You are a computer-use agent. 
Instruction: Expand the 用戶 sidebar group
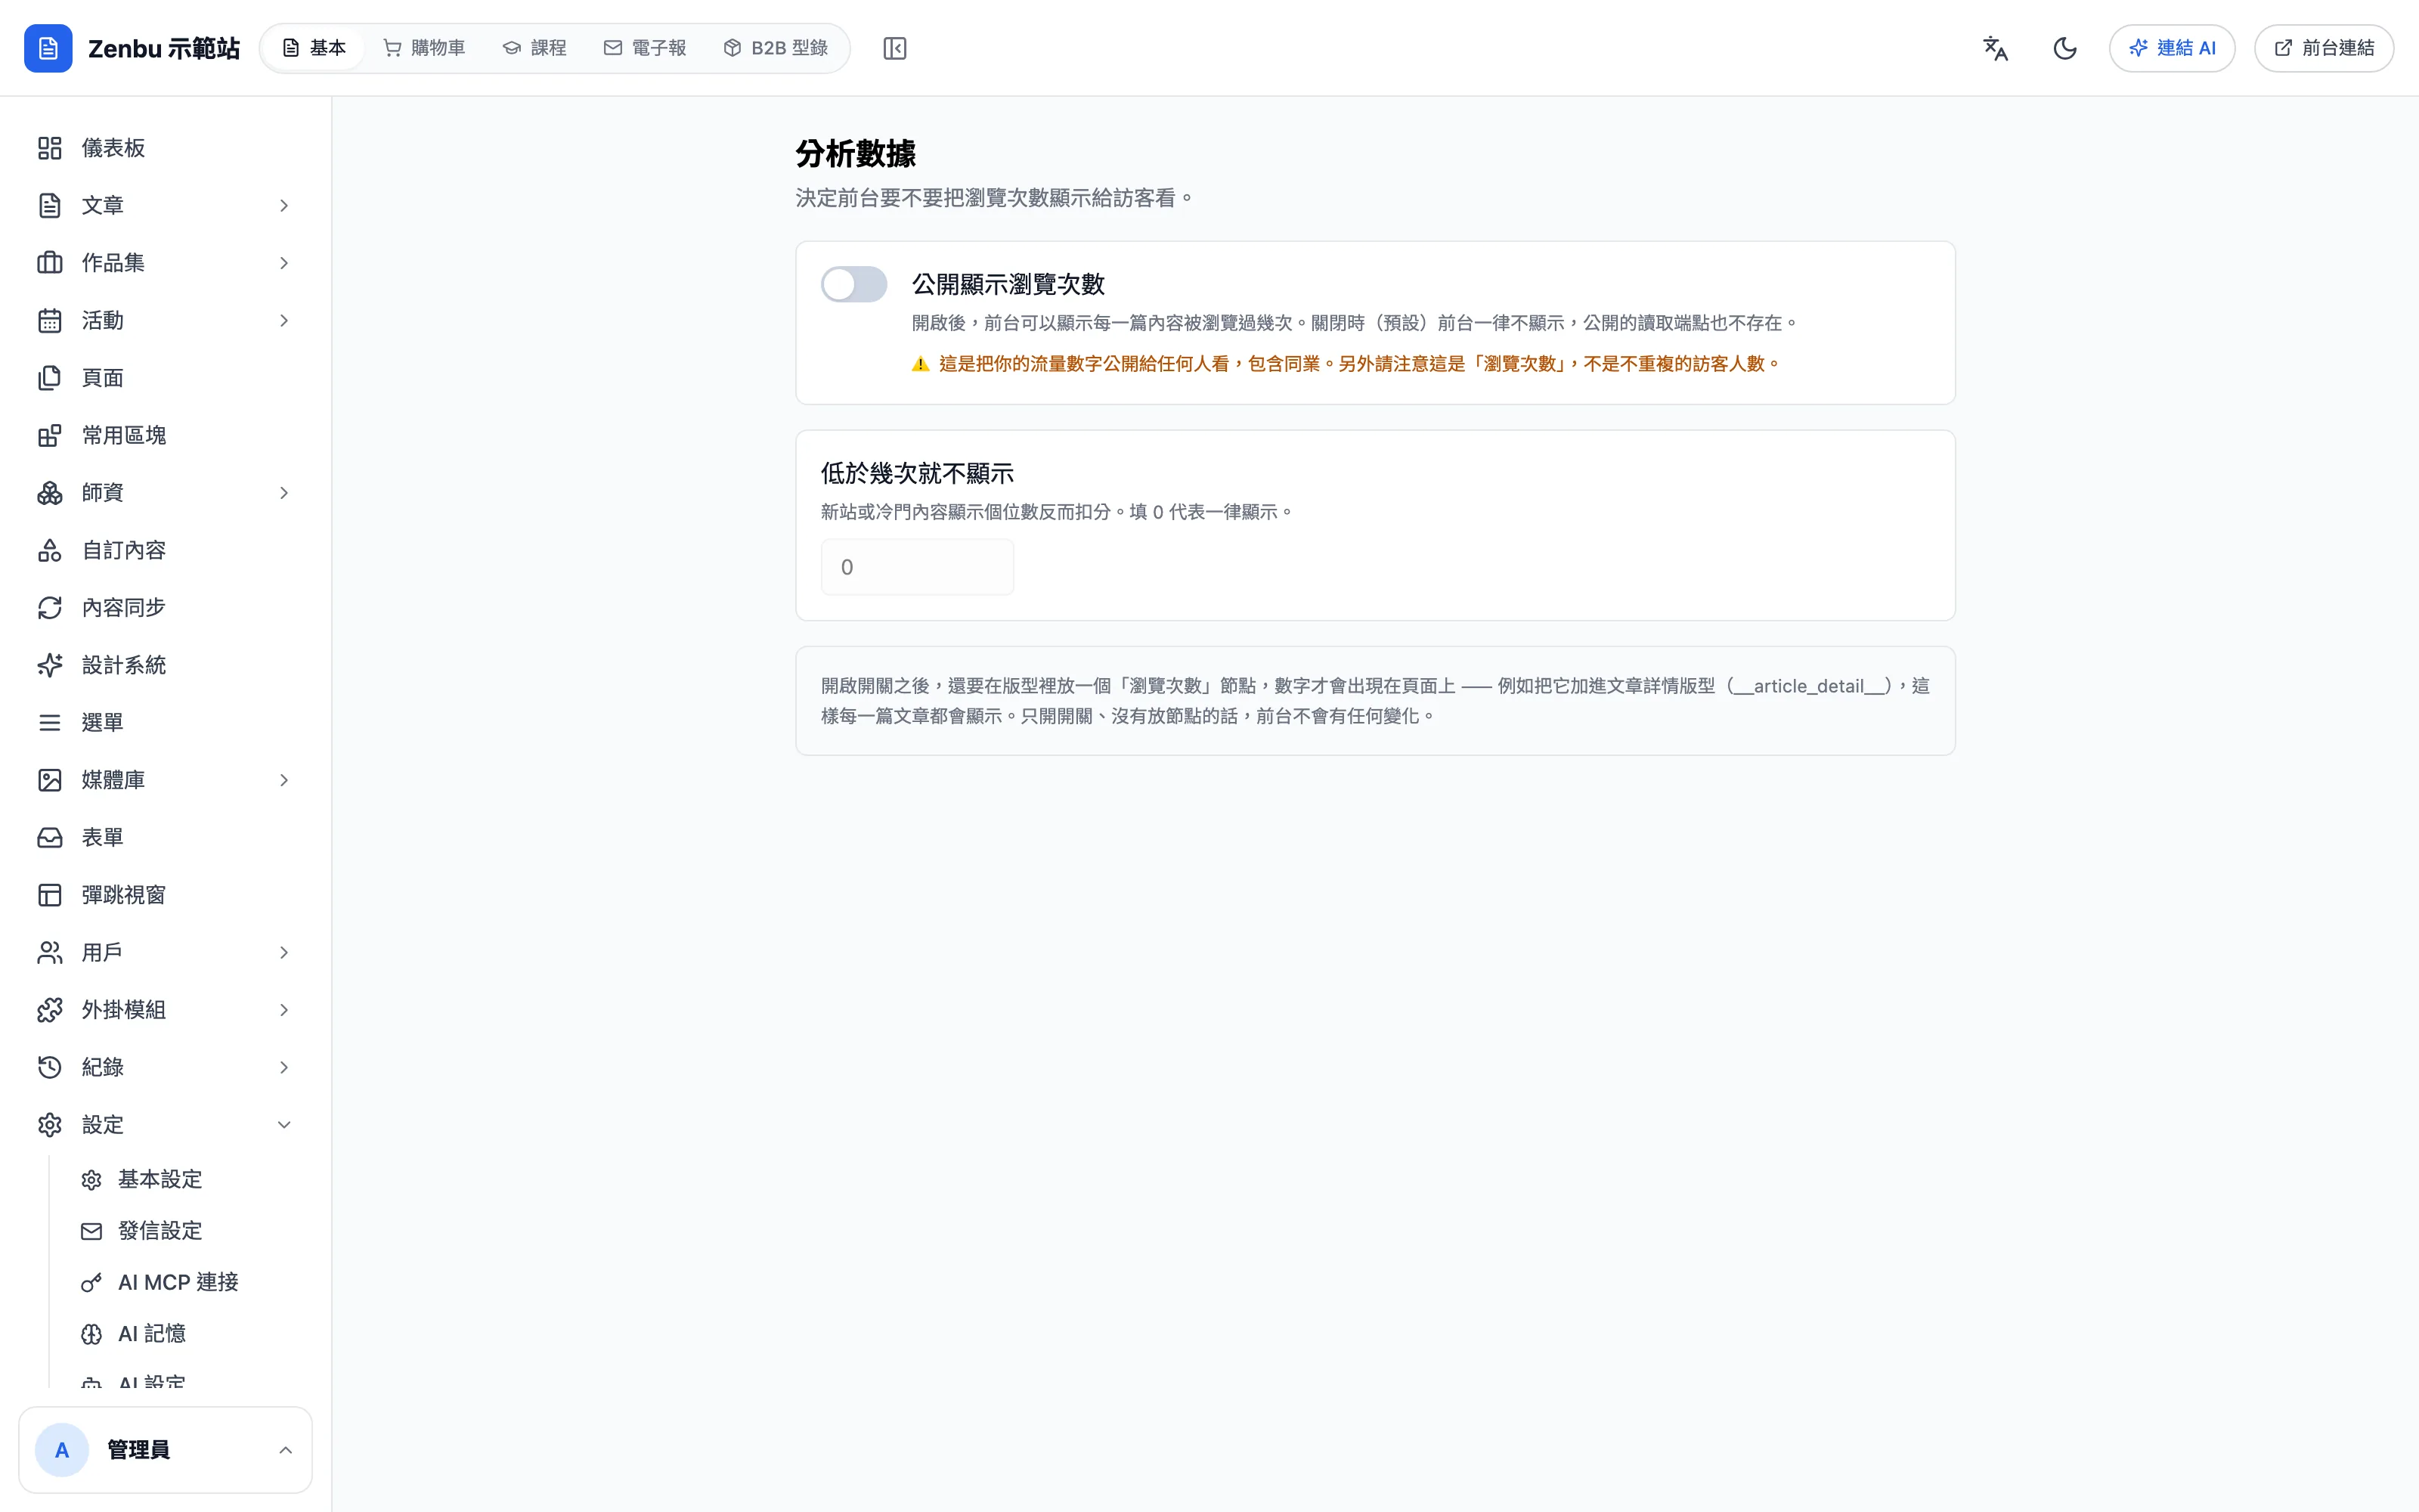click(x=165, y=952)
